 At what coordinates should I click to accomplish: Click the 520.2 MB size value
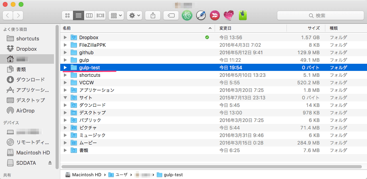coord(307,82)
